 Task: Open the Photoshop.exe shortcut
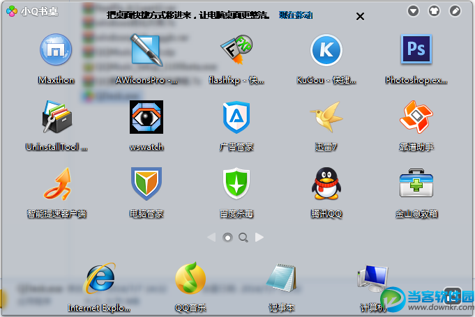coord(416,49)
